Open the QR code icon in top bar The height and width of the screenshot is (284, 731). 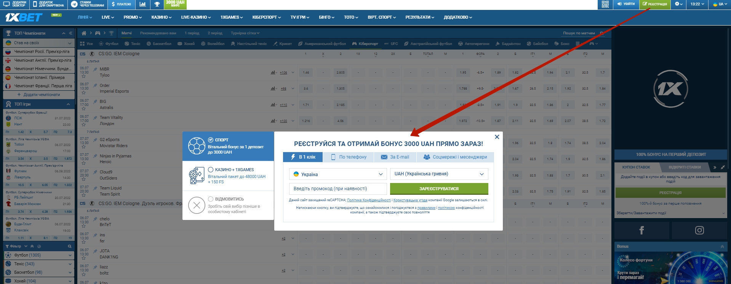(x=605, y=4)
